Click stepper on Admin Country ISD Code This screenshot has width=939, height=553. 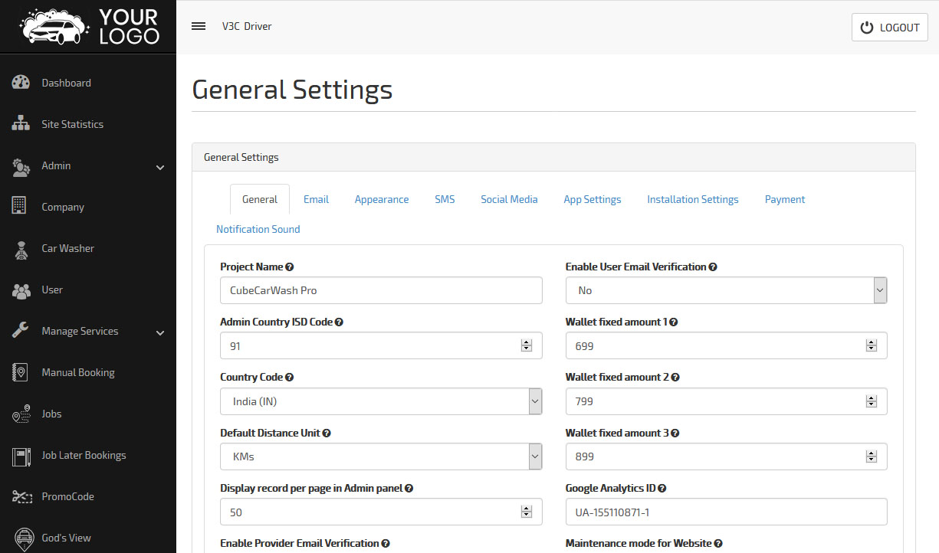pyautogui.click(x=526, y=345)
